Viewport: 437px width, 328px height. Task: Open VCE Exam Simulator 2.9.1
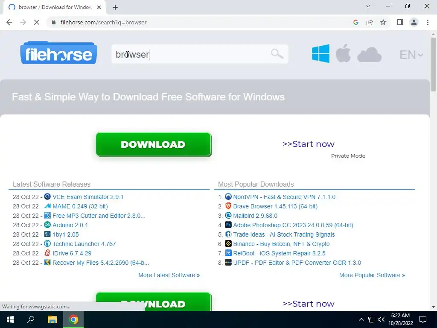[88, 197]
